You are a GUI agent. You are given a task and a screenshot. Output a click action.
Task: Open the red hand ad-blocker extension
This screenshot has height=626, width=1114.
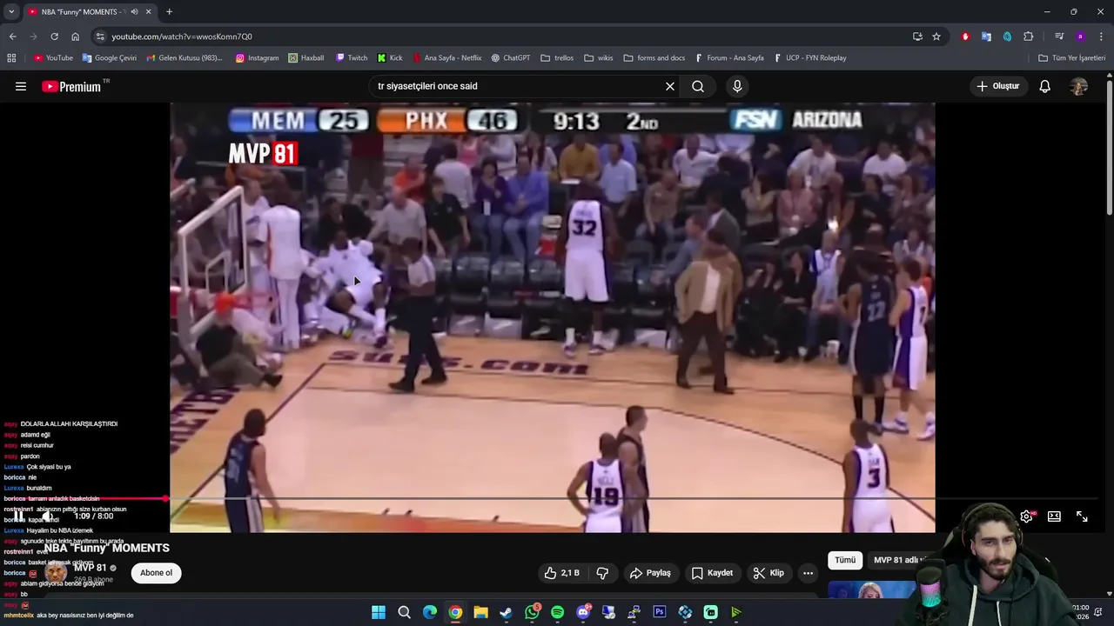tap(965, 37)
